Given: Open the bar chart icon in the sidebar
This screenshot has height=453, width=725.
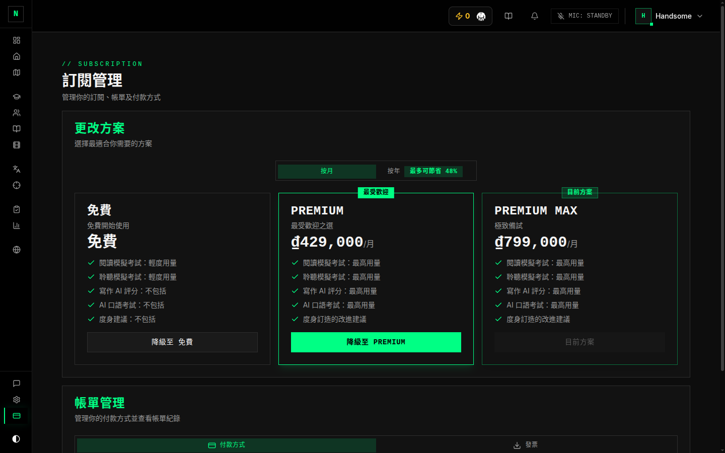Looking at the screenshot, I should [17, 225].
